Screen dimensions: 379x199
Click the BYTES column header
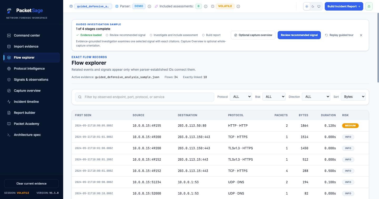pos(303,115)
